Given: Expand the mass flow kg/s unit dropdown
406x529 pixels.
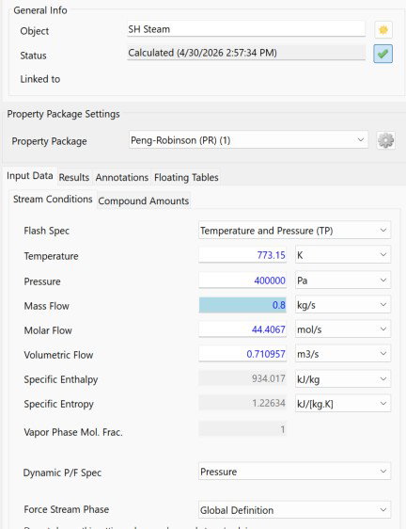Looking at the screenshot, I should (343, 305).
